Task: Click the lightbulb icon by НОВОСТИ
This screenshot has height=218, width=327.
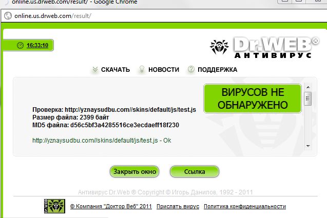Action: (x=142, y=69)
